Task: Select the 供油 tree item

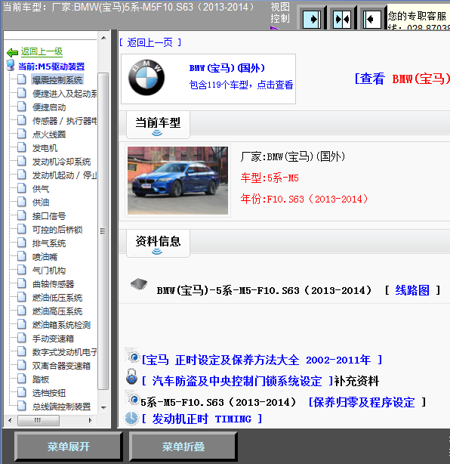Action: 41,203
